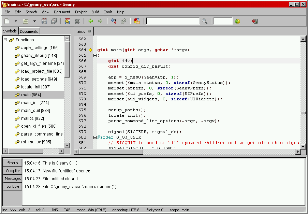Close the current file with the toolbar X icon
308x214 pixels.
pos(77,21)
